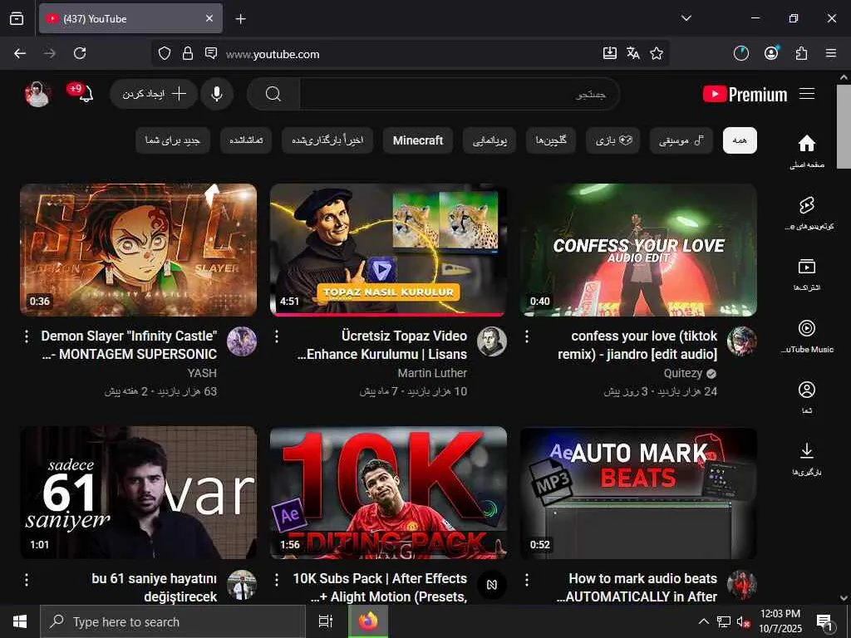This screenshot has width=851, height=638.
Task: Open YouTube Music sidebar entry
Action: click(x=806, y=336)
